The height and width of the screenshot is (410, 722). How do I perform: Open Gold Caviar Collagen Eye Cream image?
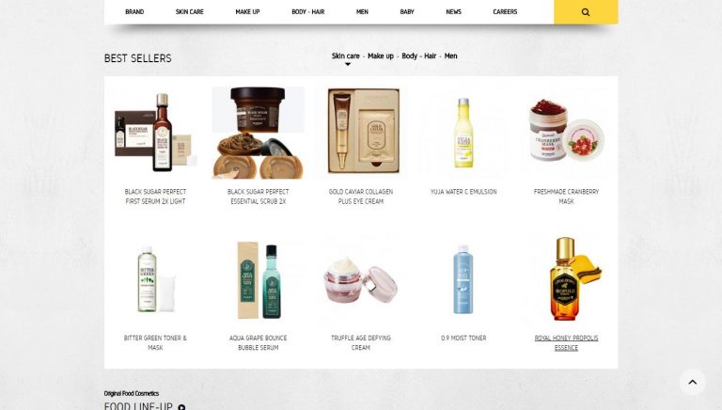pos(363,132)
